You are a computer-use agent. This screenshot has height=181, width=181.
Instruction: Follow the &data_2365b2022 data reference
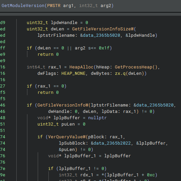tap(111, 143)
